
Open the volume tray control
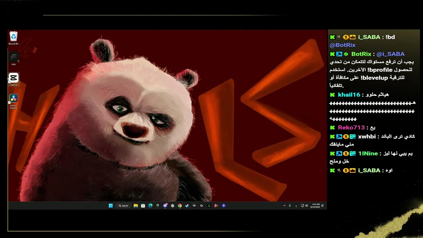coord(306,206)
